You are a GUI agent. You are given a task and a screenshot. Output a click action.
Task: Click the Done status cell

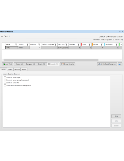click(24, 48)
